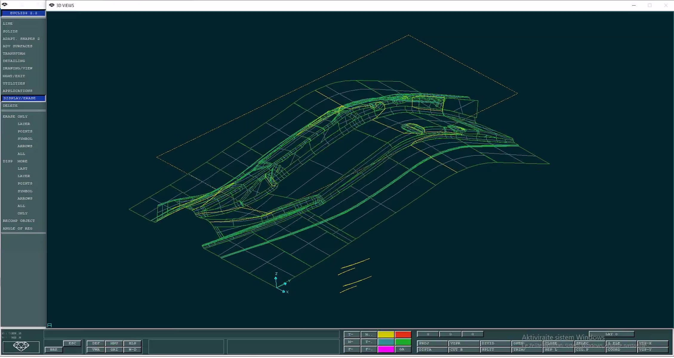Click the DISTA function button
This screenshot has width=674, height=358.
coord(432,350)
